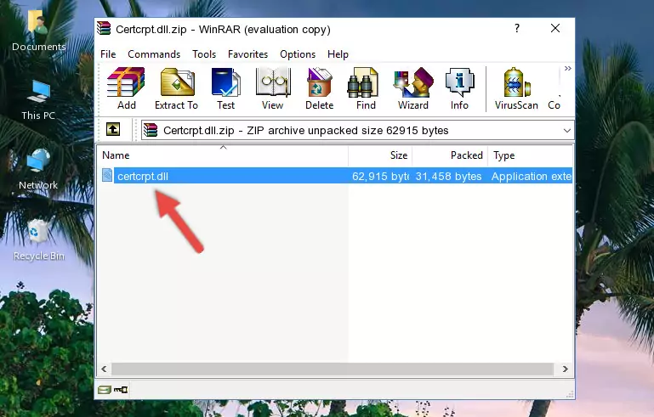Select the Documents desktop icon
The width and height of the screenshot is (654, 417).
pyautogui.click(x=38, y=31)
